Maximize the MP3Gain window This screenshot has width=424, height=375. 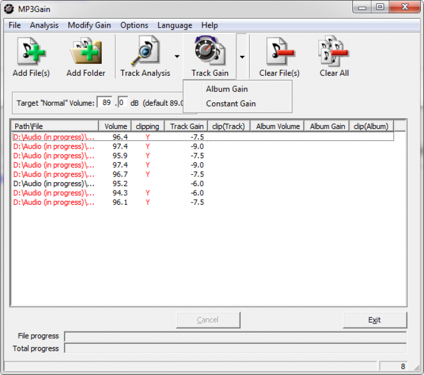(380, 7)
